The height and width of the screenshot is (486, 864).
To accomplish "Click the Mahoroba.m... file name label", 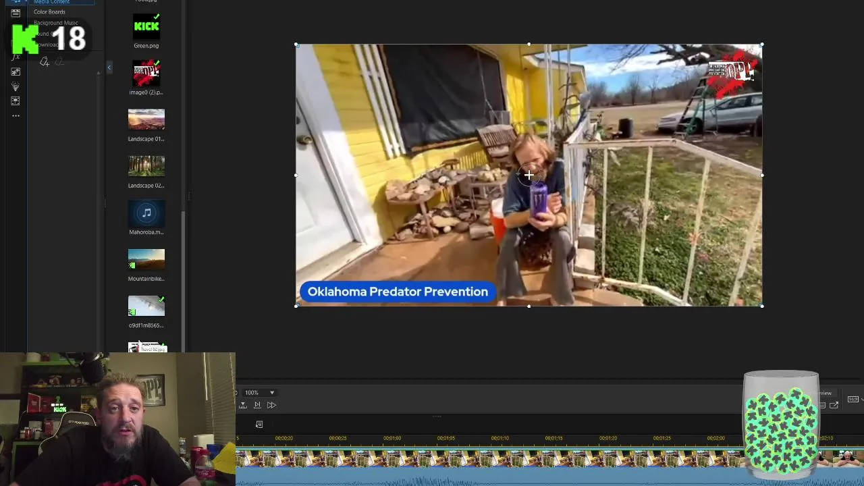I will 146,232.
